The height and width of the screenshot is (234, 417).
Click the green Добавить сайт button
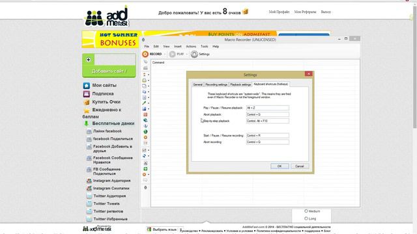coord(109,71)
